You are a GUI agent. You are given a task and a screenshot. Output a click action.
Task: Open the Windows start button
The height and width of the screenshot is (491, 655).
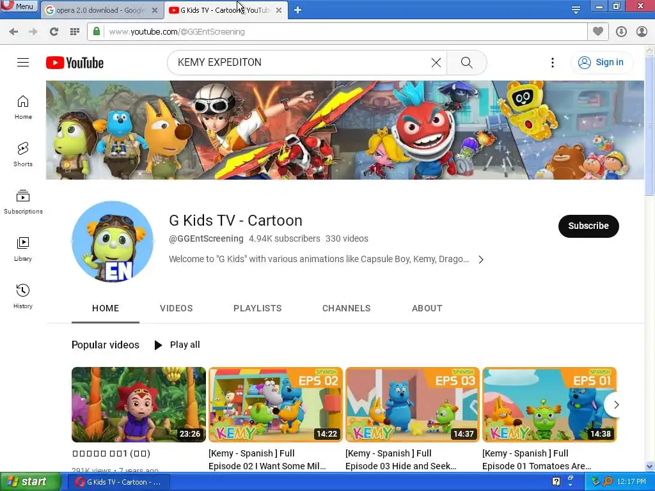coord(31,482)
